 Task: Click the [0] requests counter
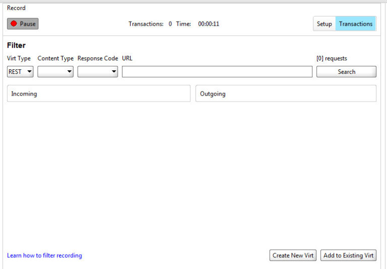tap(331, 58)
